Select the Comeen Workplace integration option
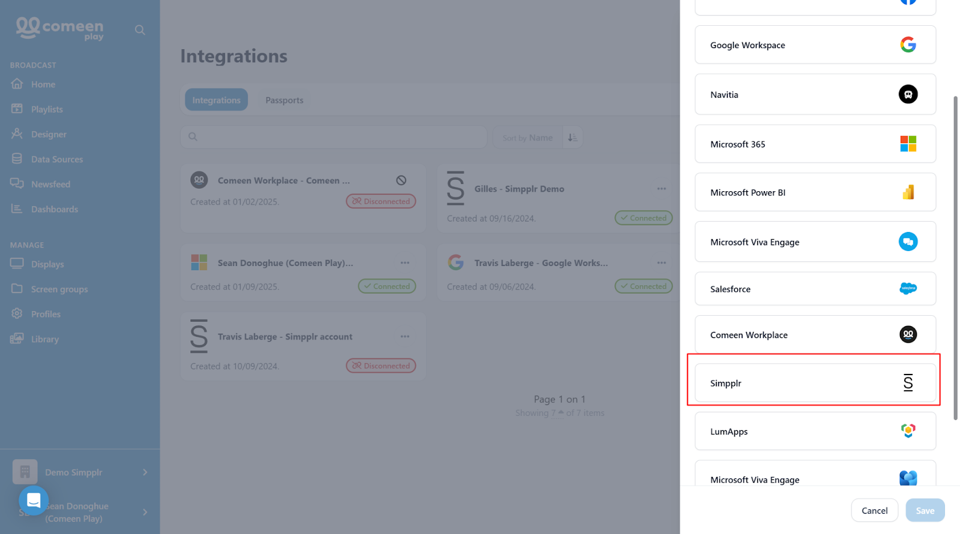 [x=815, y=334]
